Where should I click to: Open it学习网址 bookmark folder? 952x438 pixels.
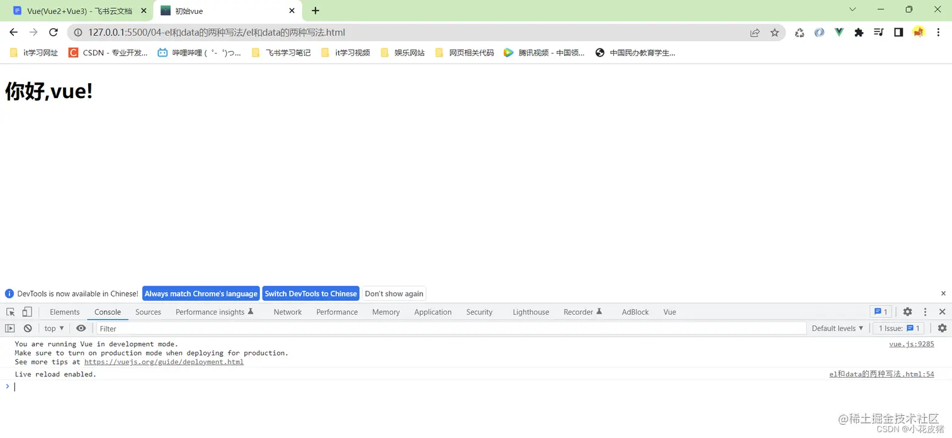(x=34, y=53)
